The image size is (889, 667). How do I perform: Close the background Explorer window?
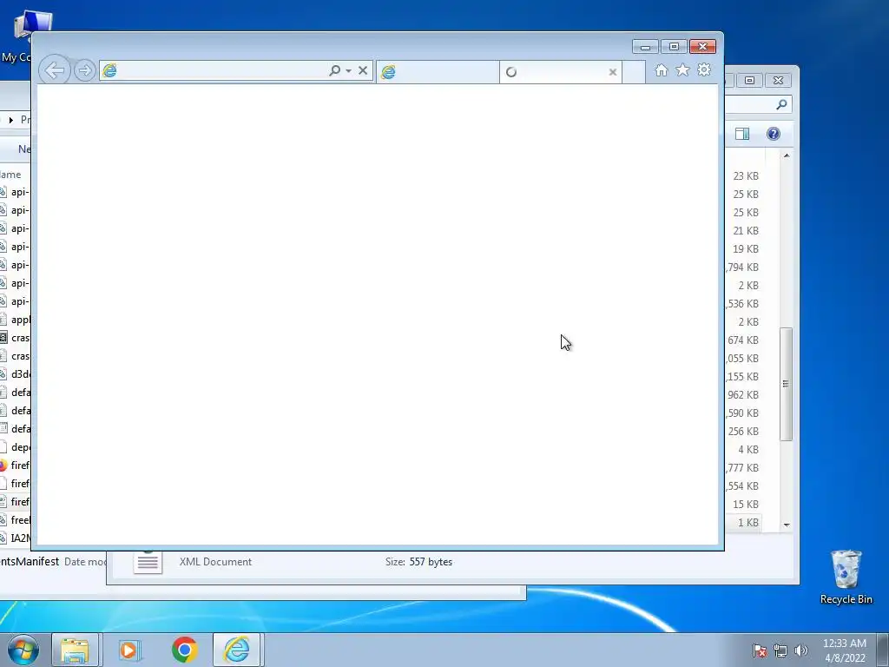pyautogui.click(x=778, y=81)
